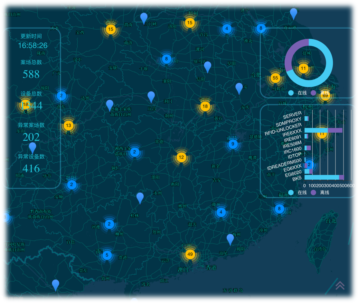Click the map pin near 信阳
The image size is (358, 303).
coord(207,66)
